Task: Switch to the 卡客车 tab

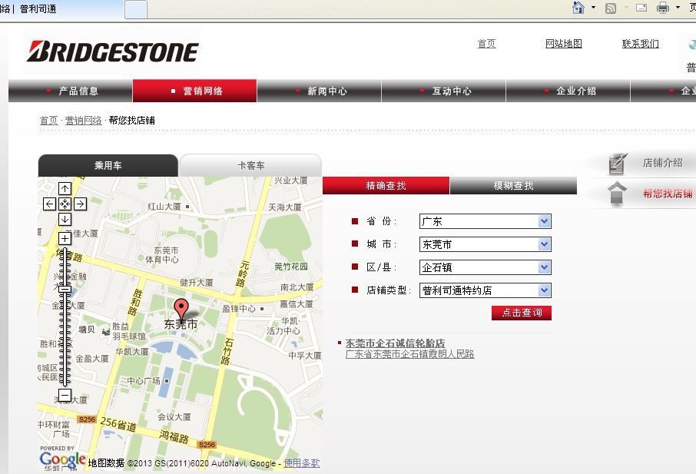Action: (x=250, y=165)
